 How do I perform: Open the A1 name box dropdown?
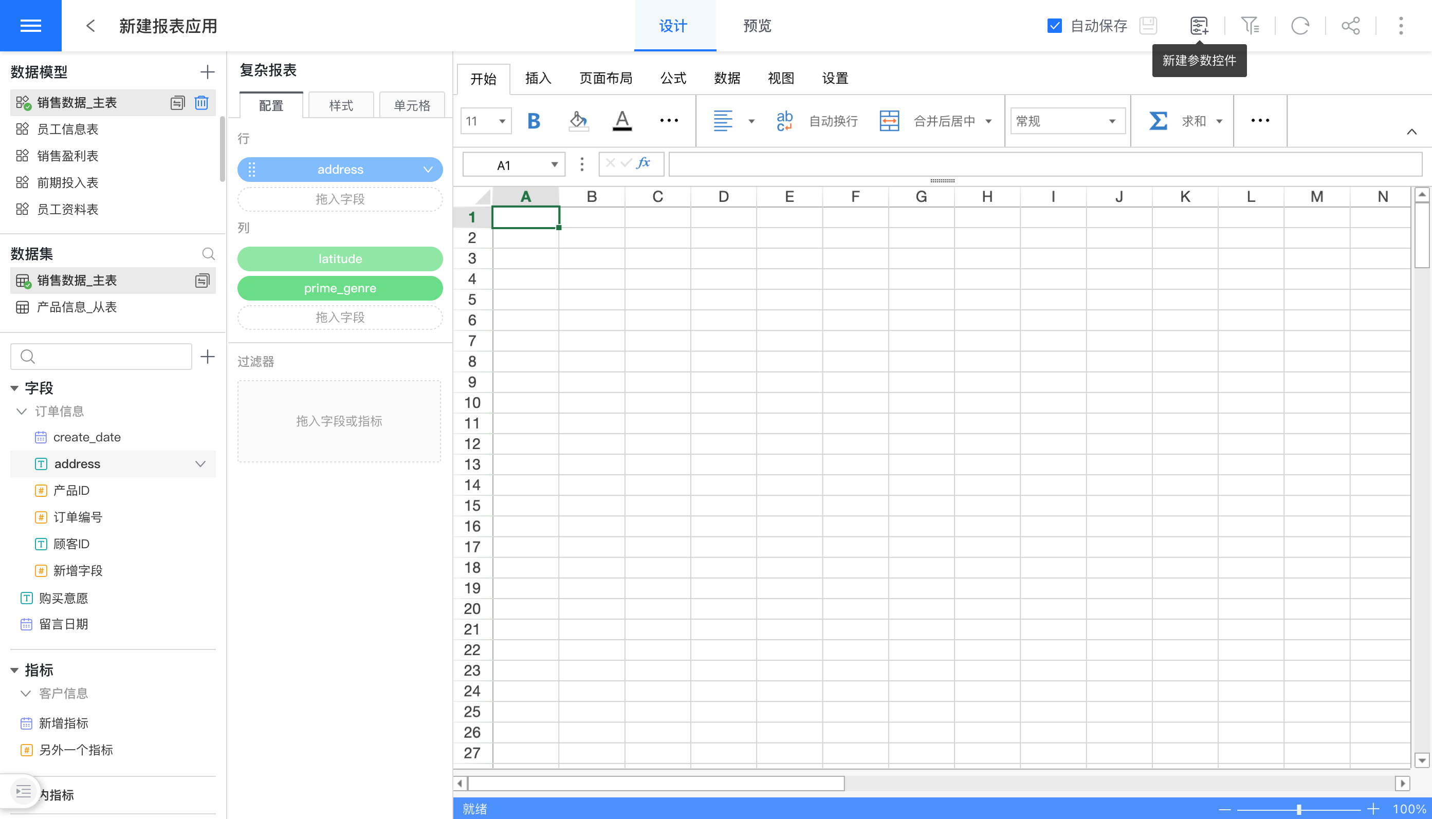(554, 164)
